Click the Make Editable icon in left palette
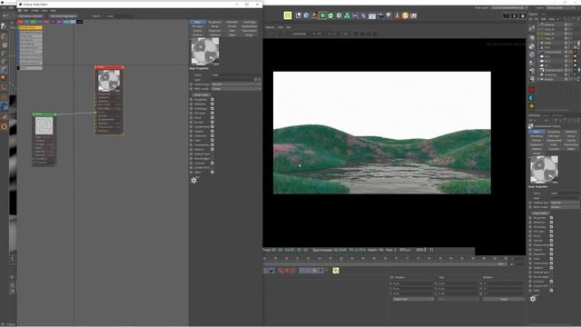581x327 pixels. 4,26
